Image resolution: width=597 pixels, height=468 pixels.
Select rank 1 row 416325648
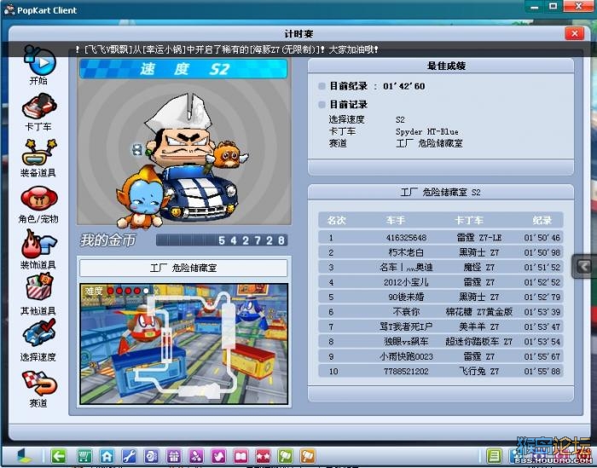(441, 238)
